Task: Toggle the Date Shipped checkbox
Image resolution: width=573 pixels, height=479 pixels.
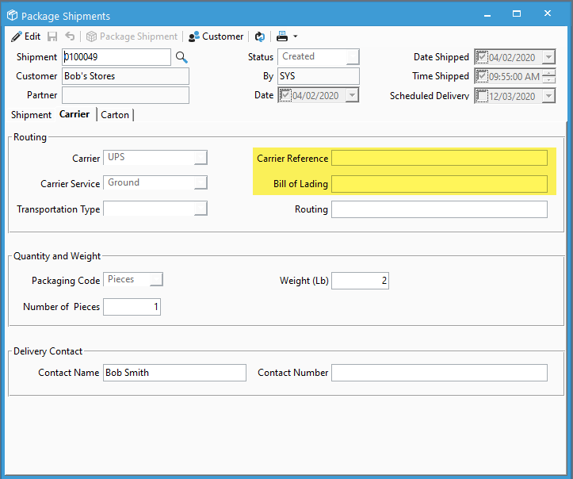Action: (x=482, y=57)
